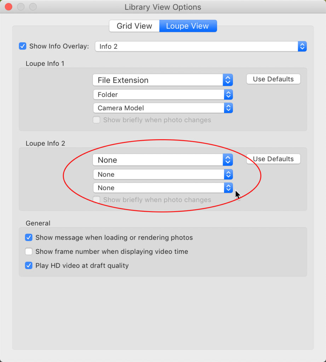This screenshot has height=362, width=326.
Task: Click Use Defaults for Loupe Info 1
Action: pyautogui.click(x=273, y=79)
